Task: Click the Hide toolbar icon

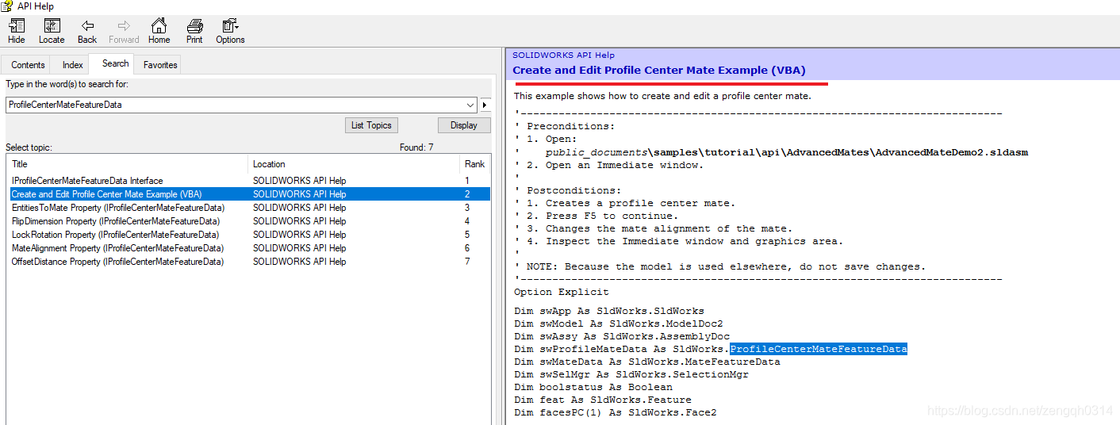Action: click(16, 31)
